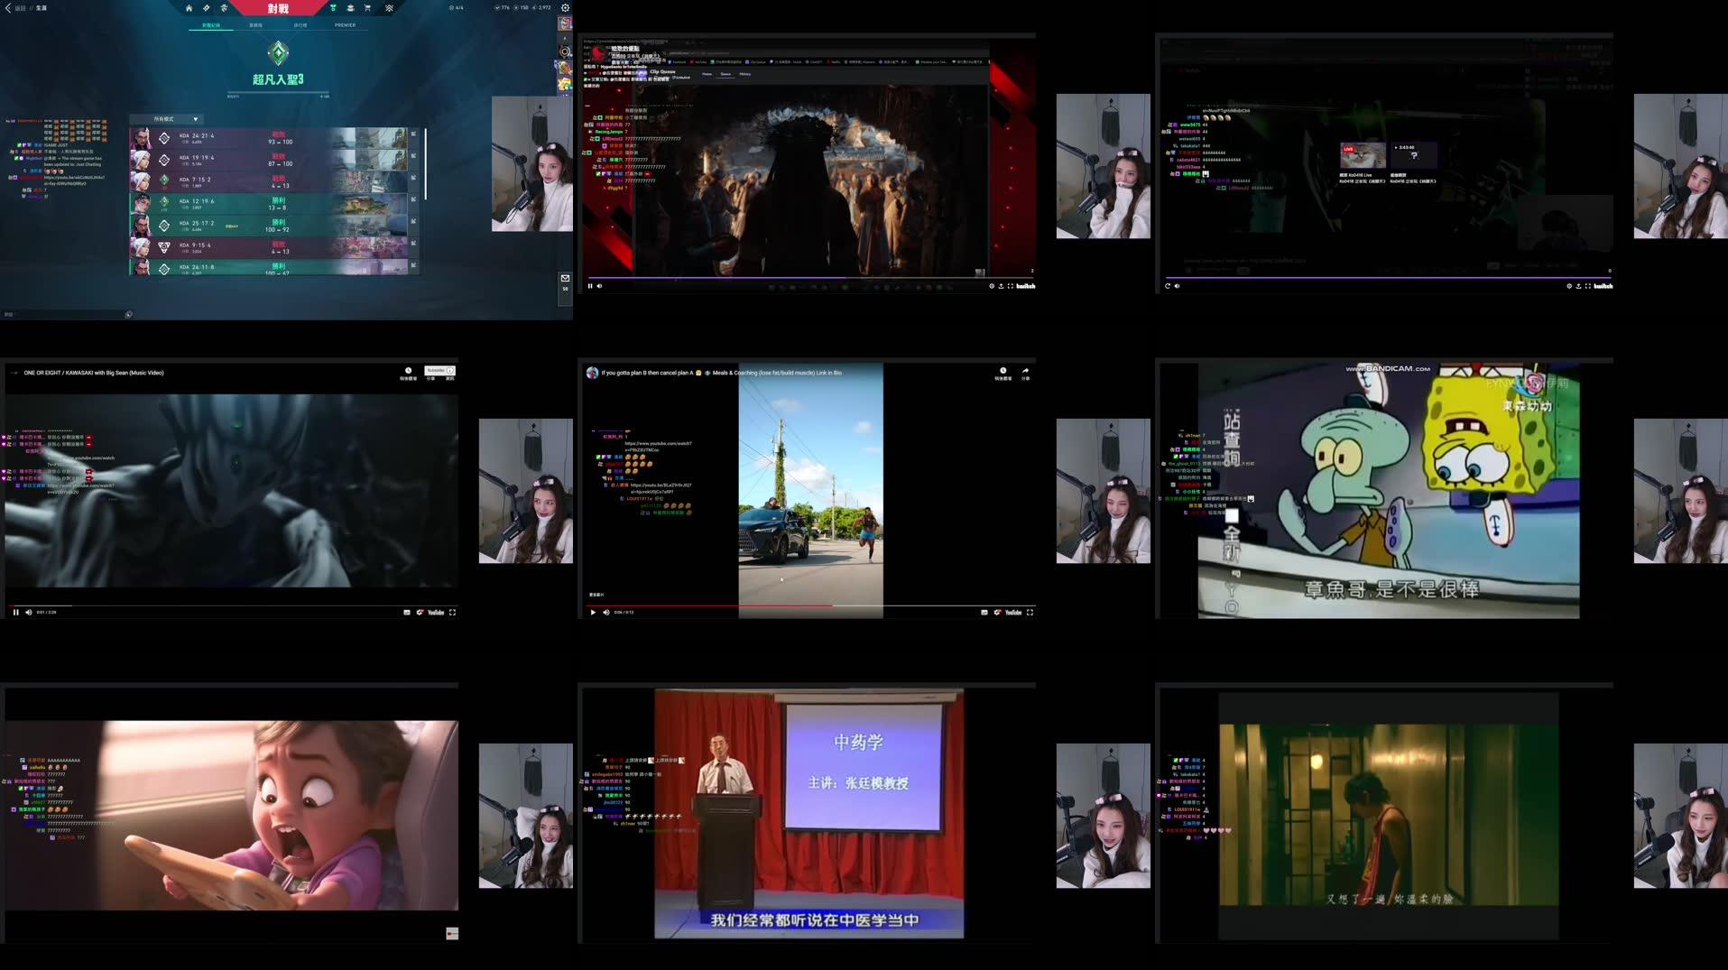This screenshot has width=1728, height=970.
Task: Mute the ONE OR EIGHT YouTube video
Action: click(28, 613)
